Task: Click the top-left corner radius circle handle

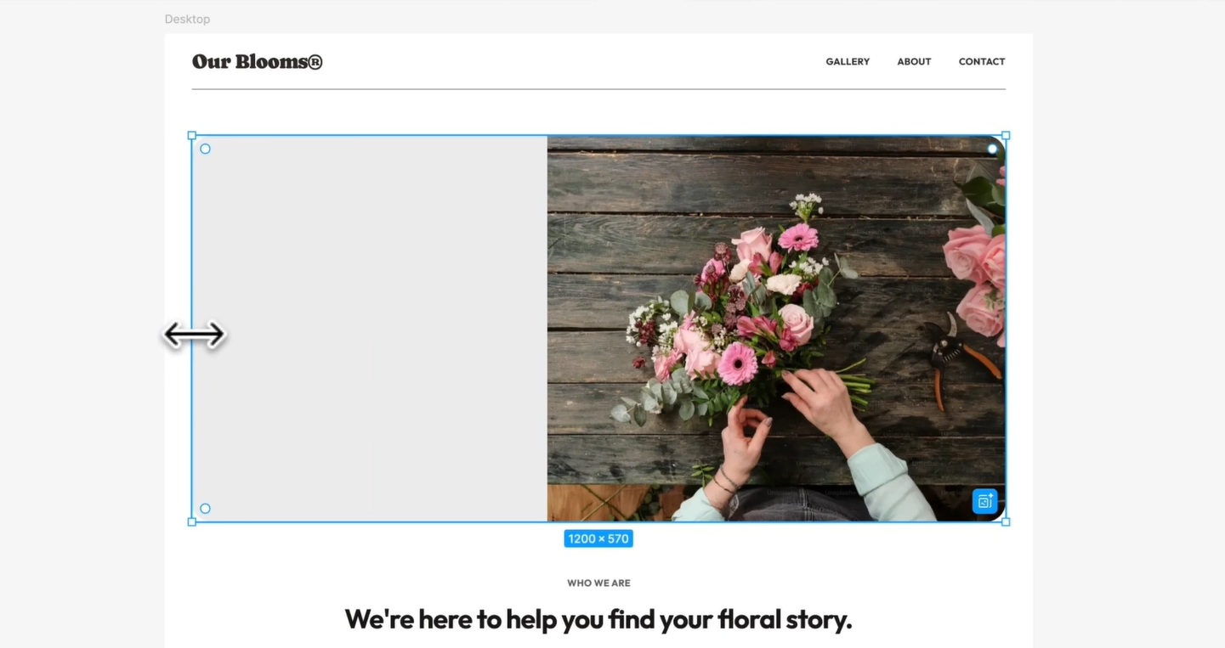Action: 205,149
